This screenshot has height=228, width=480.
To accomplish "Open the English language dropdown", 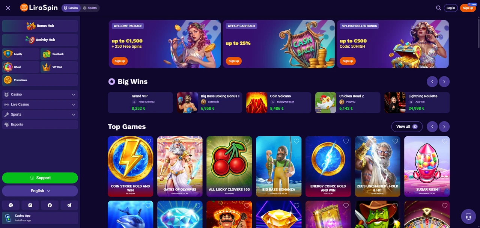I will point(40,191).
